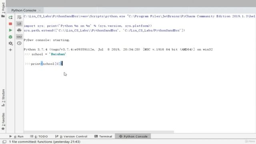
Task: Click the 'PyDev console: starting.' line
Action: tap(47, 40)
